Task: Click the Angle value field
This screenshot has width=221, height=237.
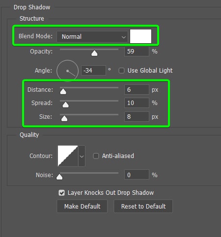Action: coord(93,71)
